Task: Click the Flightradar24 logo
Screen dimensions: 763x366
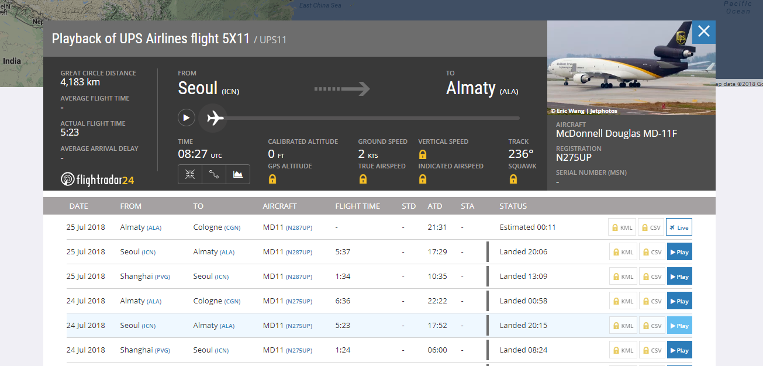Action: point(97,179)
